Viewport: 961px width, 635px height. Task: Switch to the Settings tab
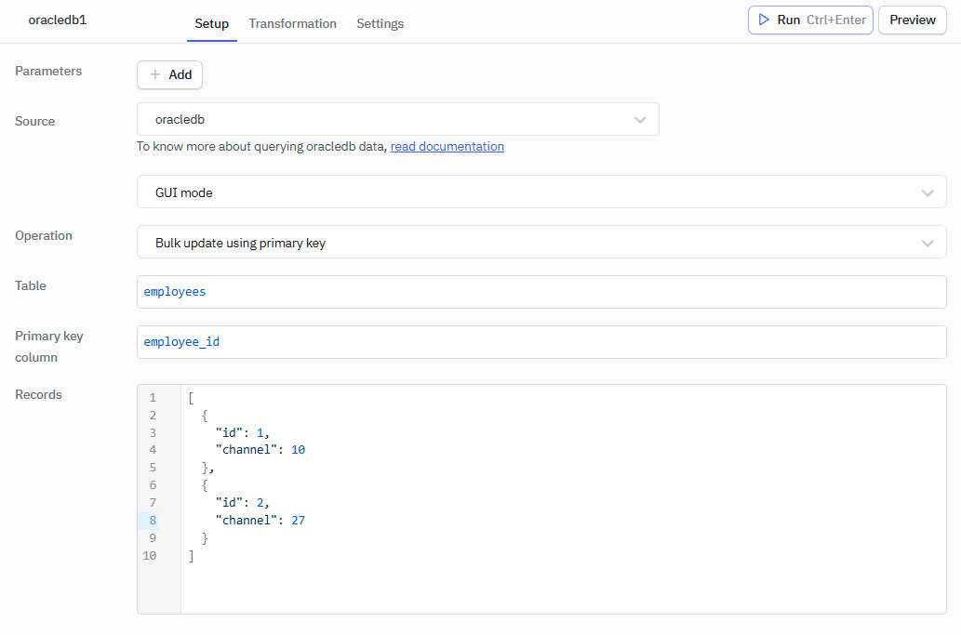[380, 23]
